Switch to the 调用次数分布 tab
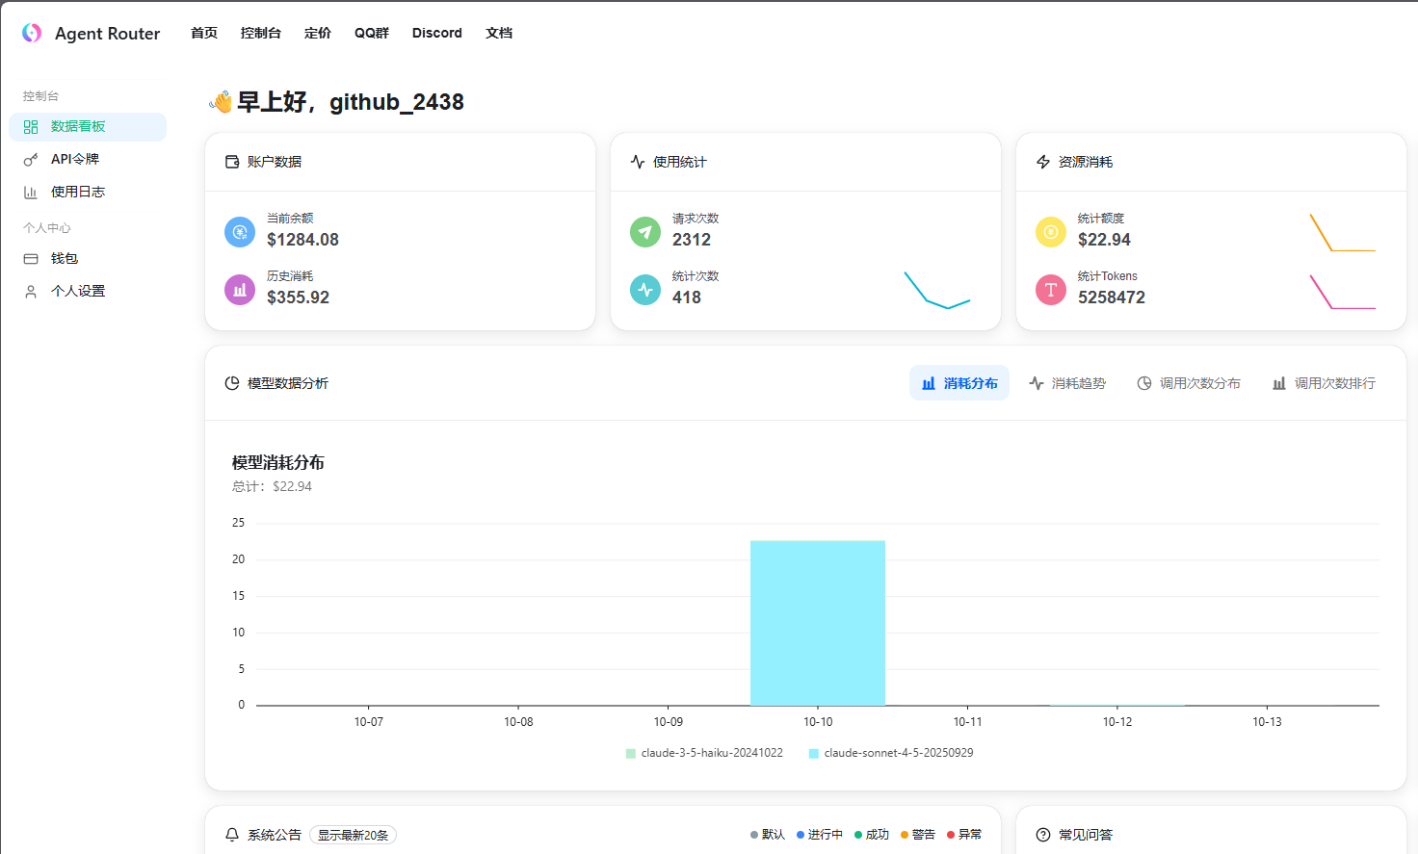The image size is (1418, 854). click(x=1189, y=383)
